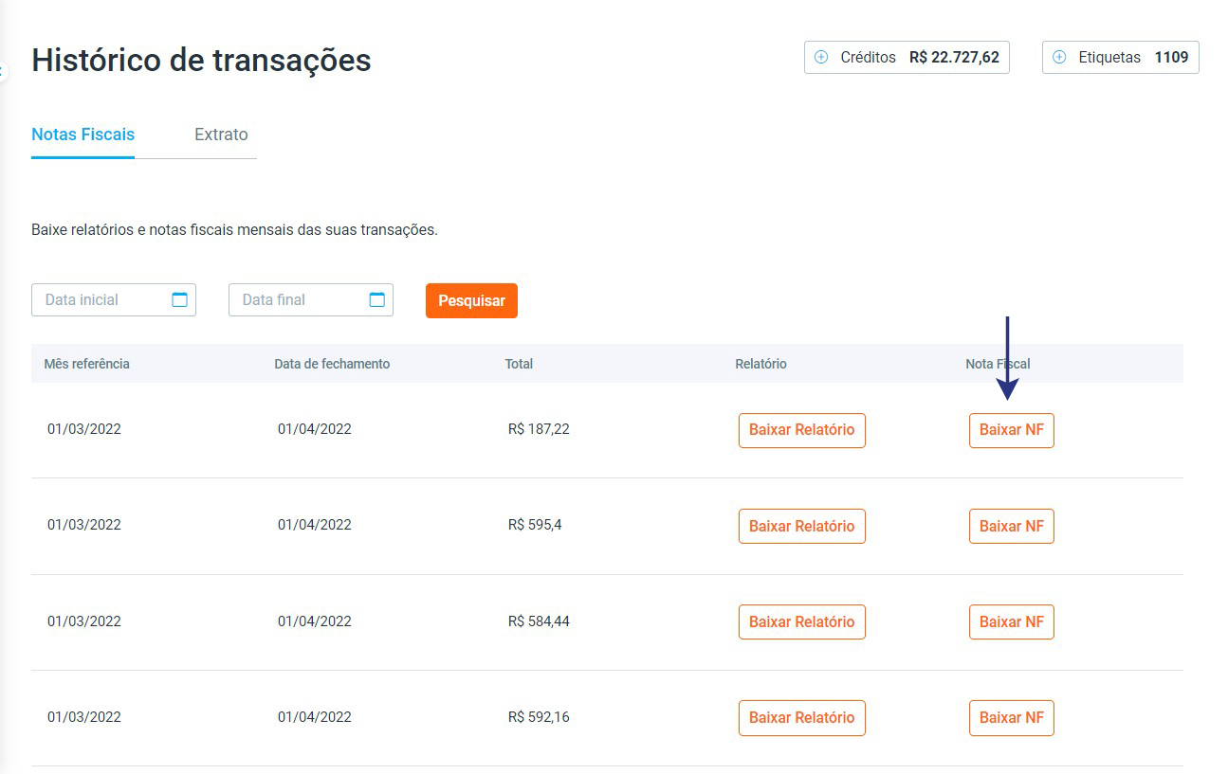Download the NF for the R$ 592,16 row
Screen dimensions: 1228x774
tap(1011, 718)
